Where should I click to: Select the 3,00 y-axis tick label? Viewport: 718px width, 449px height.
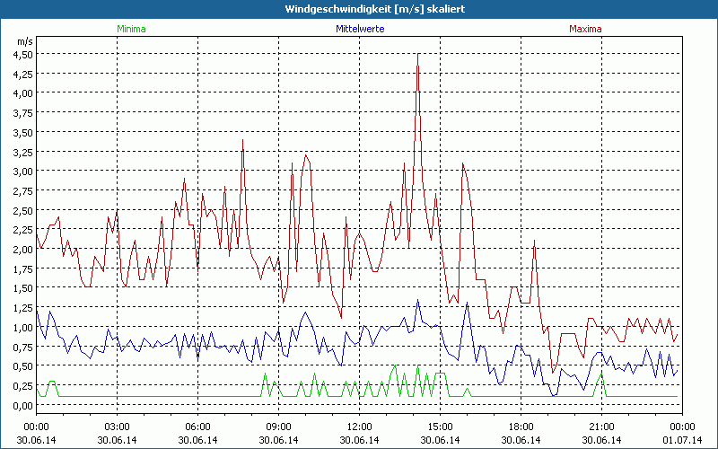pyautogui.click(x=22, y=172)
